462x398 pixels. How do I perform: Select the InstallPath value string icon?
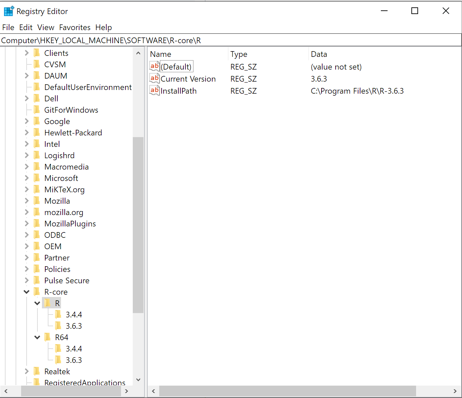coord(155,91)
